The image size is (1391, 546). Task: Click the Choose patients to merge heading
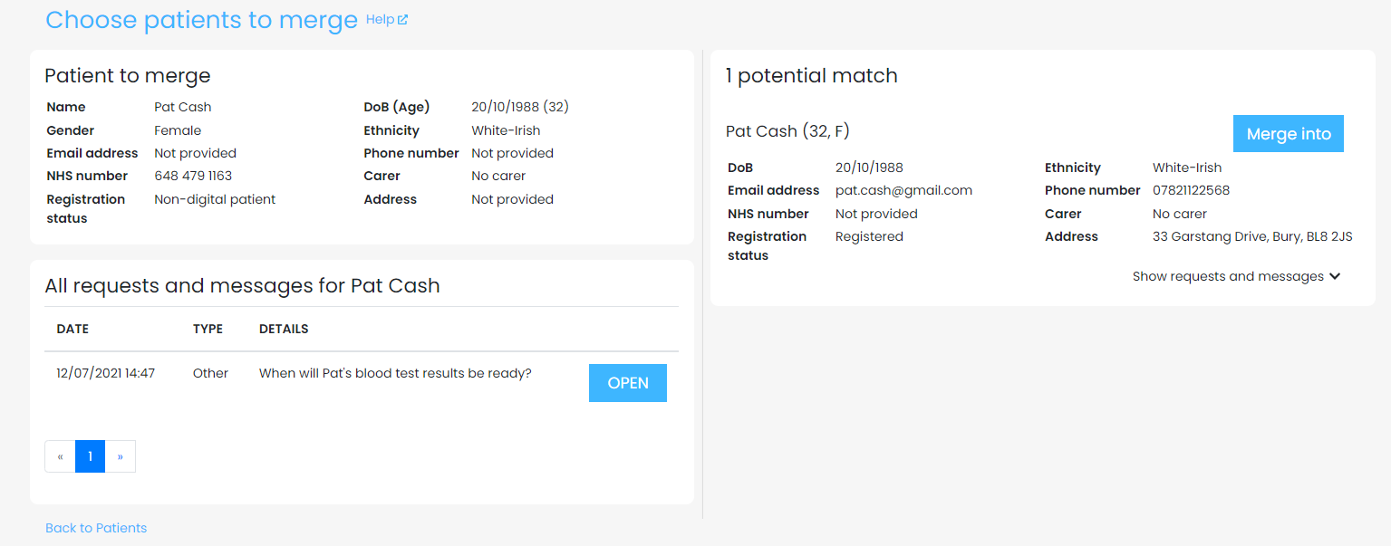201,20
